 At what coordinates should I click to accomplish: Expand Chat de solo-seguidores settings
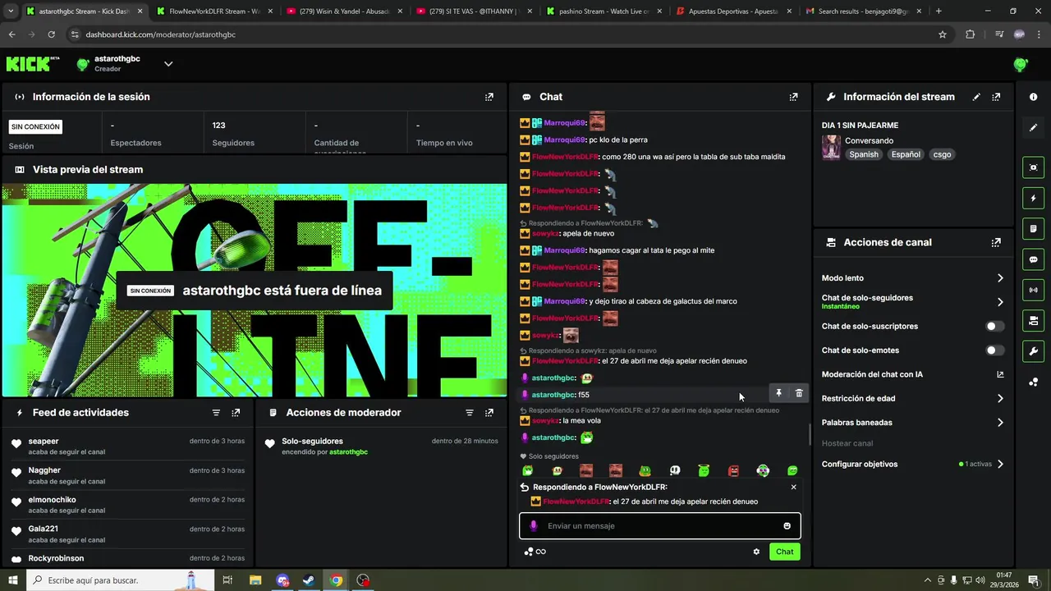coord(1000,302)
